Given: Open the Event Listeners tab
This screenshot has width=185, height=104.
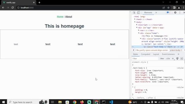Looking at the screenshot, I should [x=168, y=54].
